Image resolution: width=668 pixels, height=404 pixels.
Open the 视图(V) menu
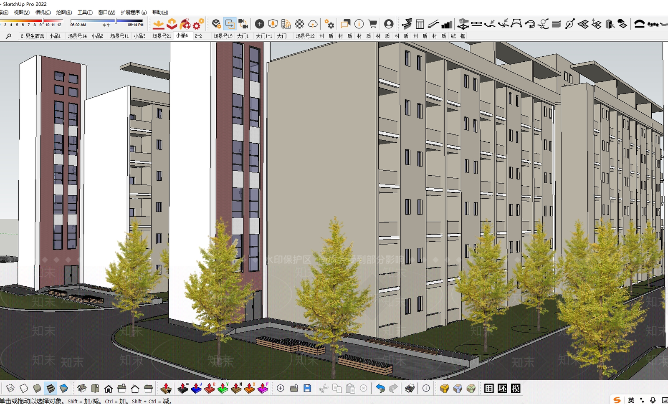pyautogui.click(x=22, y=13)
